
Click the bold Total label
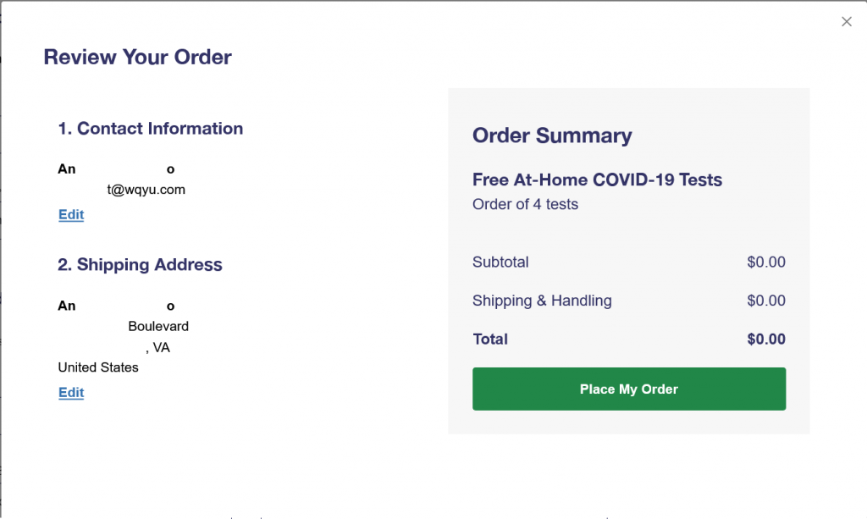(490, 339)
